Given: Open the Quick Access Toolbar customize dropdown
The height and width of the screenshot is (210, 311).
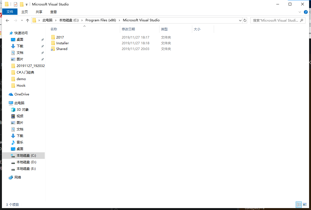Looking at the screenshot, I should point(26,4).
